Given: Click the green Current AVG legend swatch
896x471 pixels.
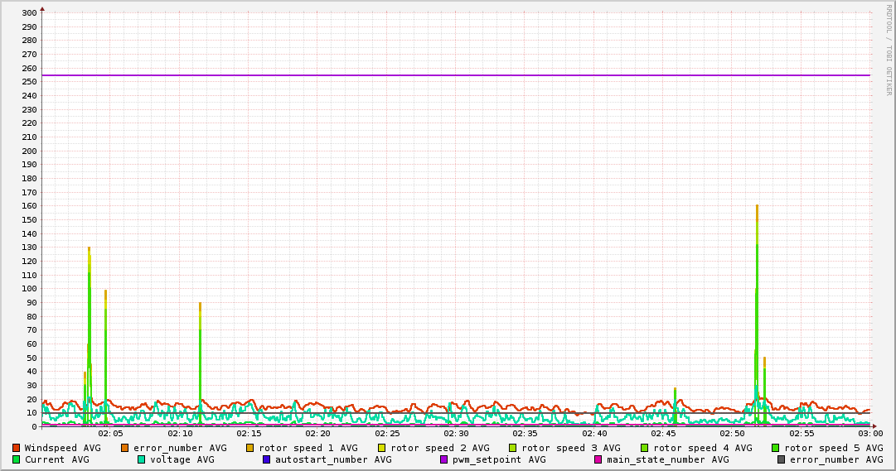Looking at the screenshot, I should [16, 459].
